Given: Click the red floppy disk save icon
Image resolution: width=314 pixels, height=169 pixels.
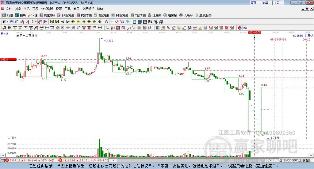Looking at the screenshot, I should pos(150,22).
